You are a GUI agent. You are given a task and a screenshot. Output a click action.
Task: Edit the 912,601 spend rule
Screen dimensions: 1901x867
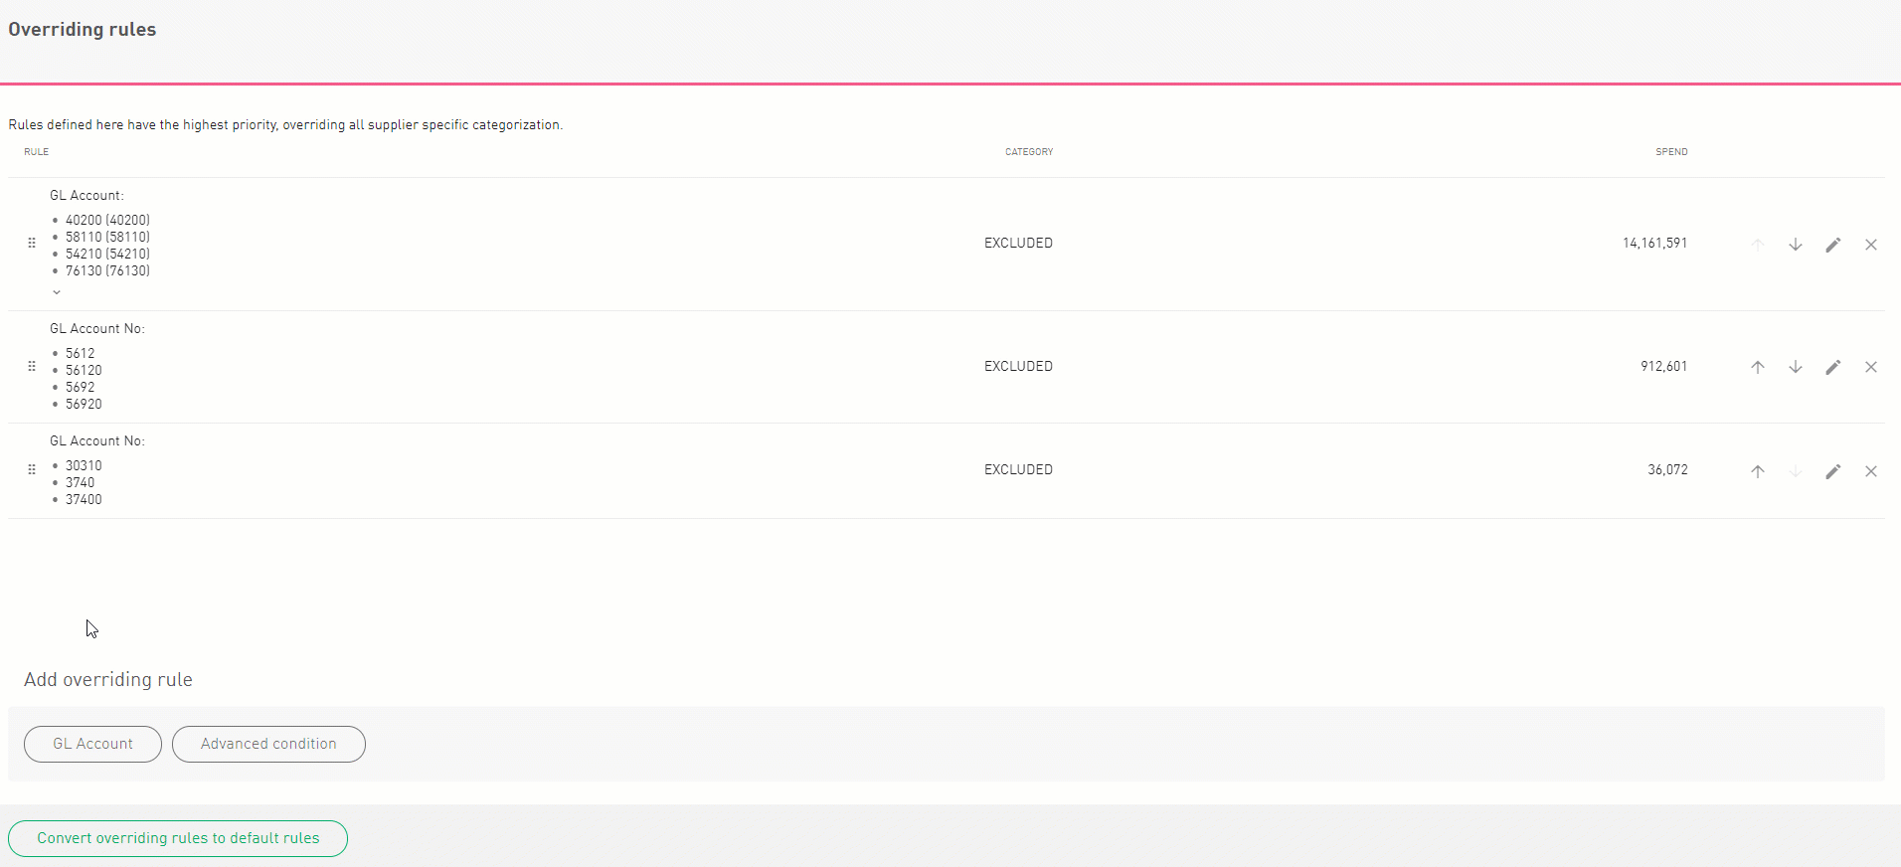[x=1832, y=367]
